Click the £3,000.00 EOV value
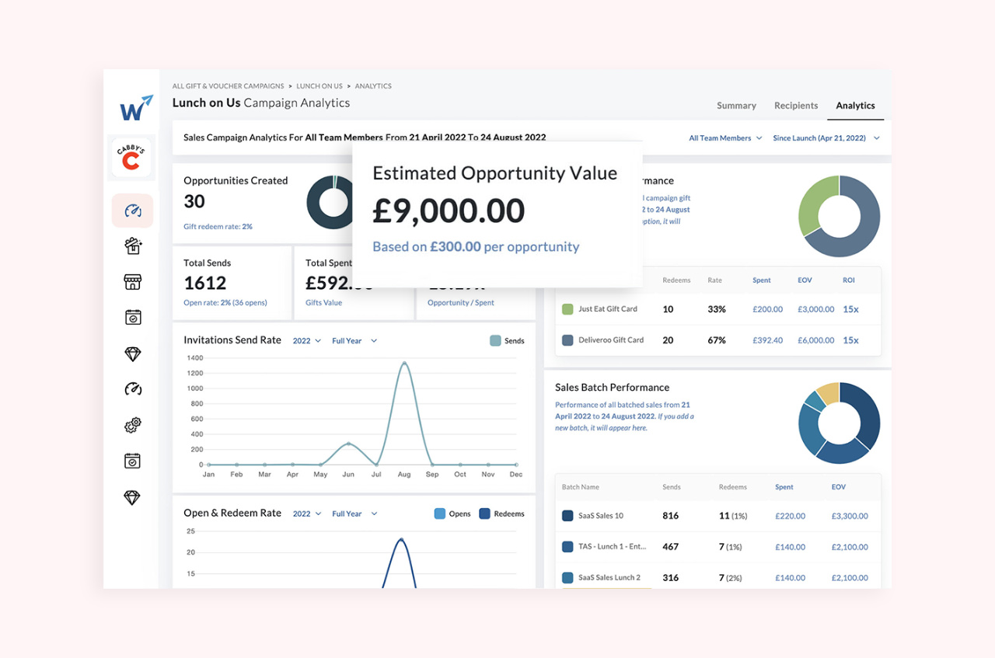This screenshot has height=658, width=995. [x=816, y=309]
